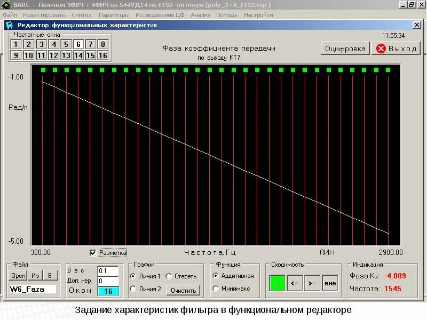Select the Аддитивная function radio button
The height and width of the screenshot is (320, 427).
coord(216,276)
